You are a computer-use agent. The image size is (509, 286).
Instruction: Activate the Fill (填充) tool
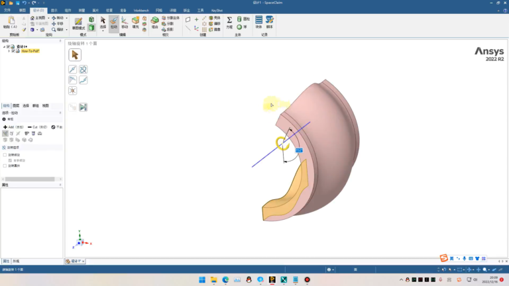point(135,23)
